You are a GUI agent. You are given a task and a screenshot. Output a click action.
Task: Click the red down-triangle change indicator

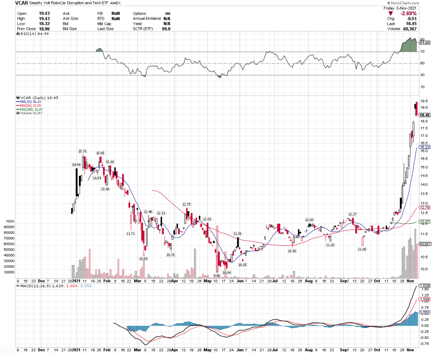[x=390, y=13]
